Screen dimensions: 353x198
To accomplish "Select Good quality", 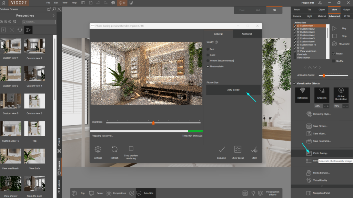I will [208, 55].
